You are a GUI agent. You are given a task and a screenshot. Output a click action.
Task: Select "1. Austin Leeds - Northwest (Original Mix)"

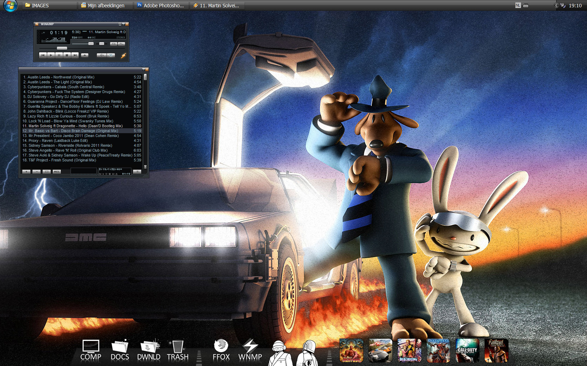82,77
